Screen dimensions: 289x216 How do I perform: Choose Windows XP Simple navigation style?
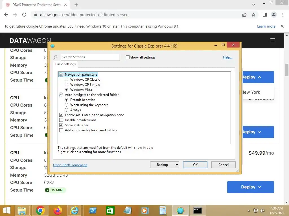coord(67,85)
